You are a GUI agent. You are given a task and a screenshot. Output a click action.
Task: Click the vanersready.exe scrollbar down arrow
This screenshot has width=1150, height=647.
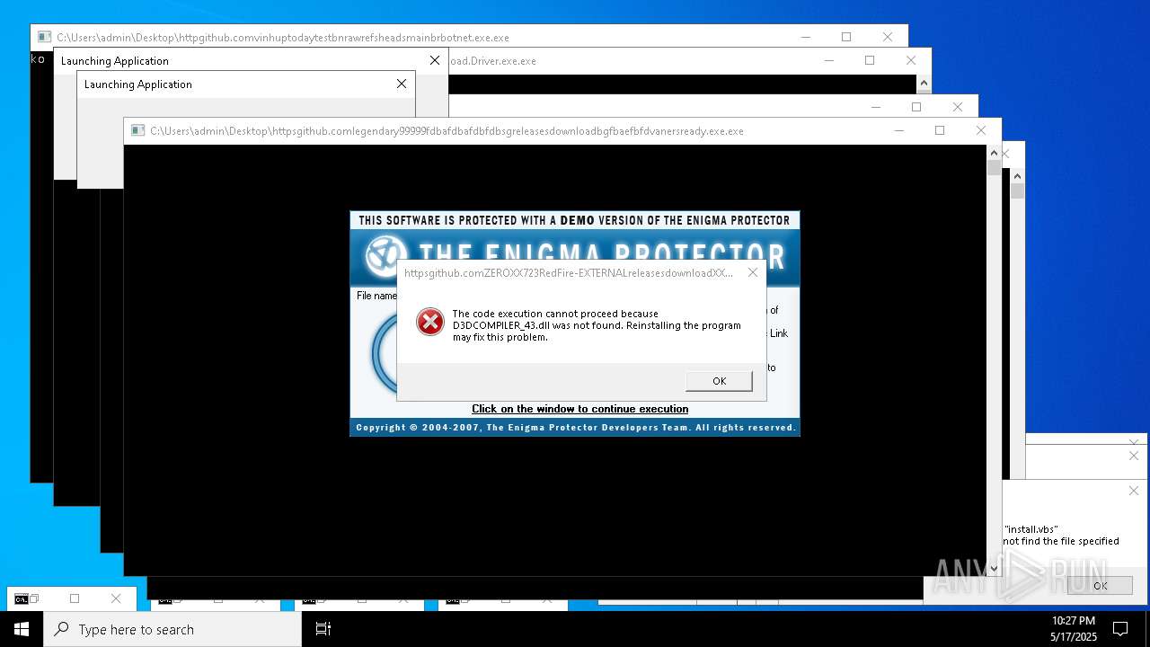coord(994,568)
